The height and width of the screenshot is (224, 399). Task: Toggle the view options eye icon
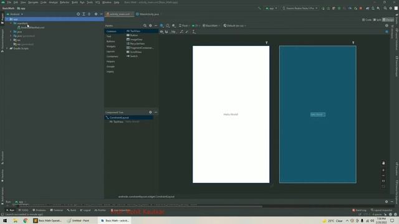(x=161, y=32)
